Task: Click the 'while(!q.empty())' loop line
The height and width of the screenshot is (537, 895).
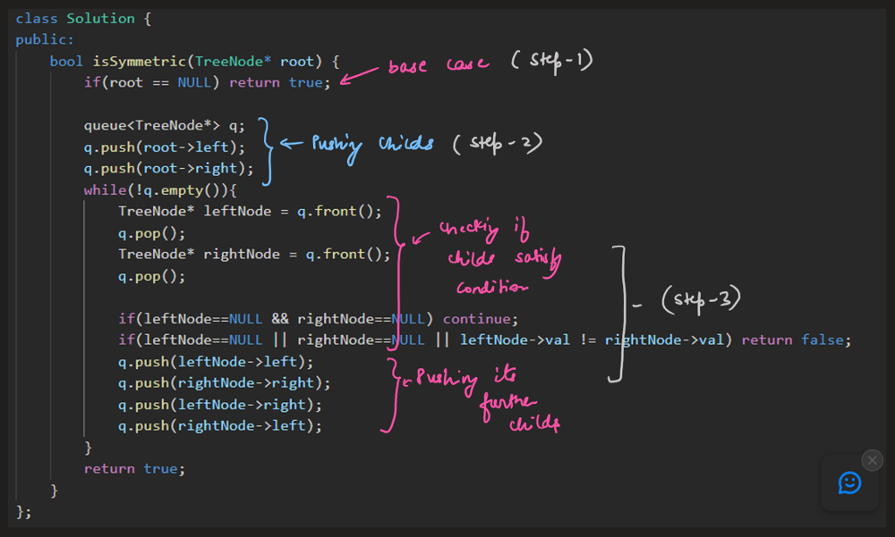Action: (x=159, y=189)
